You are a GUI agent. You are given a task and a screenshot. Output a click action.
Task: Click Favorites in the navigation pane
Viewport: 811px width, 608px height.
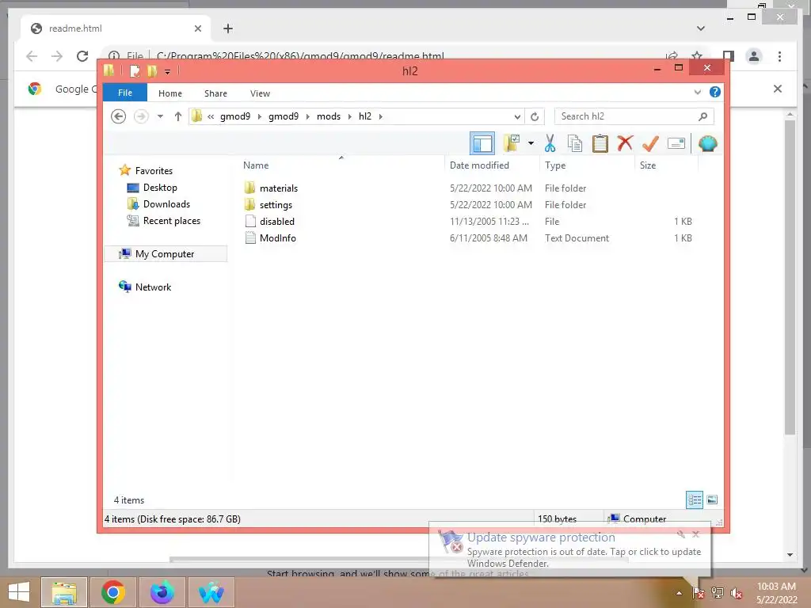tap(154, 171)
